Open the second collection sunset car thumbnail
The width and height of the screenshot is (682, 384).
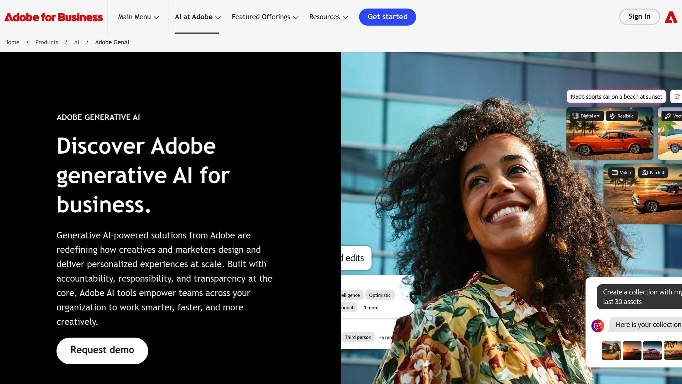click(632, 351)
